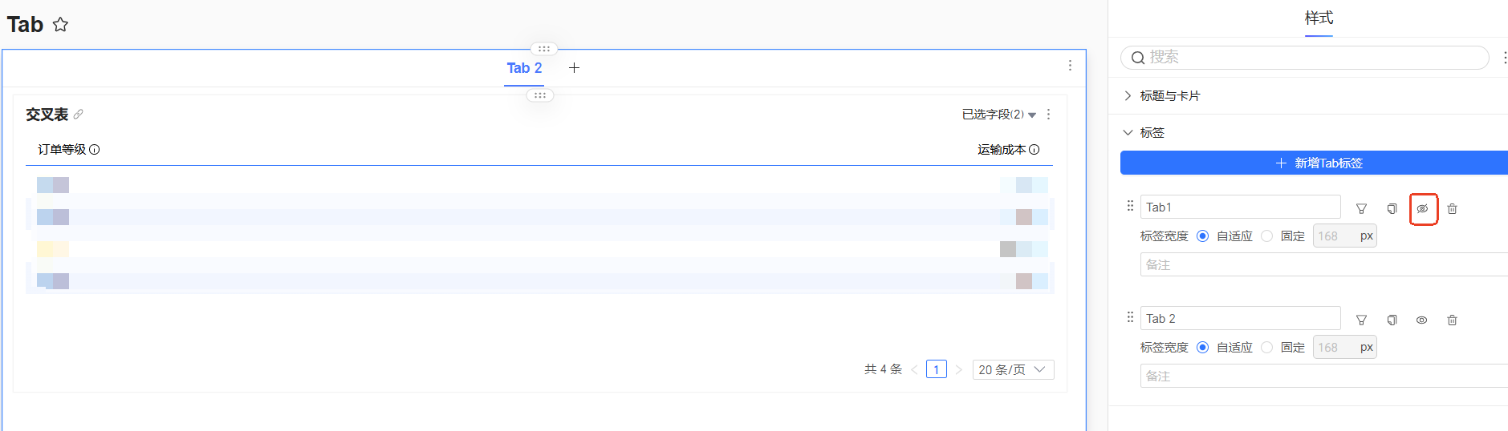The width and height of the screenshot is (1508, 431).
Task: Switch to the Tab 2 tab
Action: pyautogui.click(x=524, y=68)
